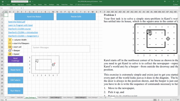Open the Help ribbon tab
Screen dimensions: 180x101
pyautogui.click(x=58, y=4)
